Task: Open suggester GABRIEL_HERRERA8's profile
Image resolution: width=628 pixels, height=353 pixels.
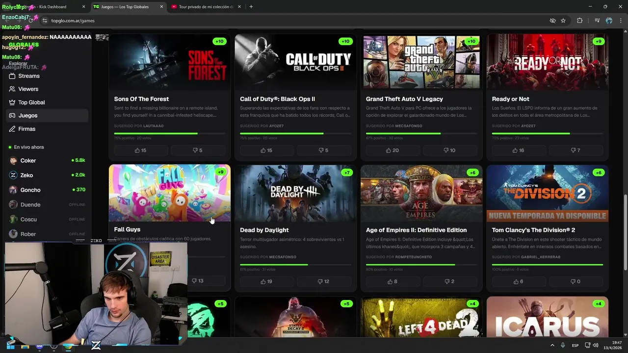Action: coord(541,257)
